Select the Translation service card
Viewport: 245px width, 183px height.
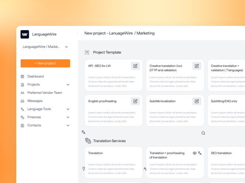114,162
